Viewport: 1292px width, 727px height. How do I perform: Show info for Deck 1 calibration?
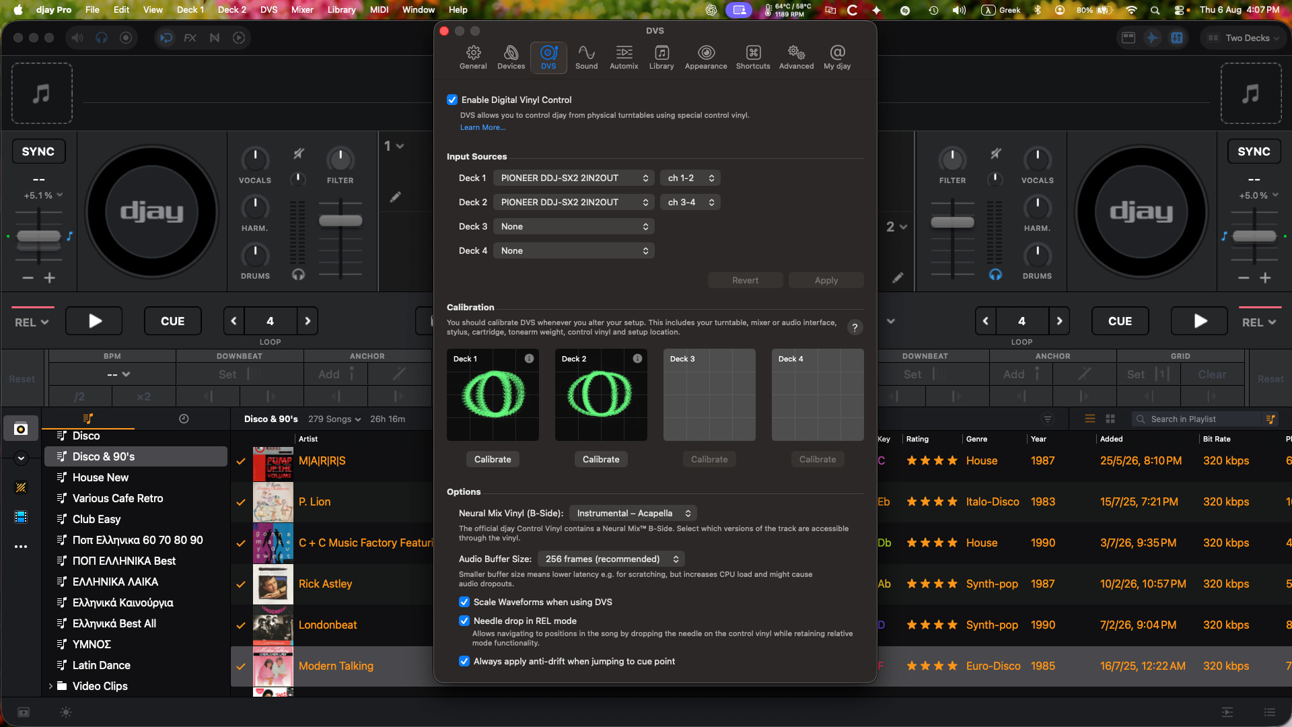(x=529, y=359)
